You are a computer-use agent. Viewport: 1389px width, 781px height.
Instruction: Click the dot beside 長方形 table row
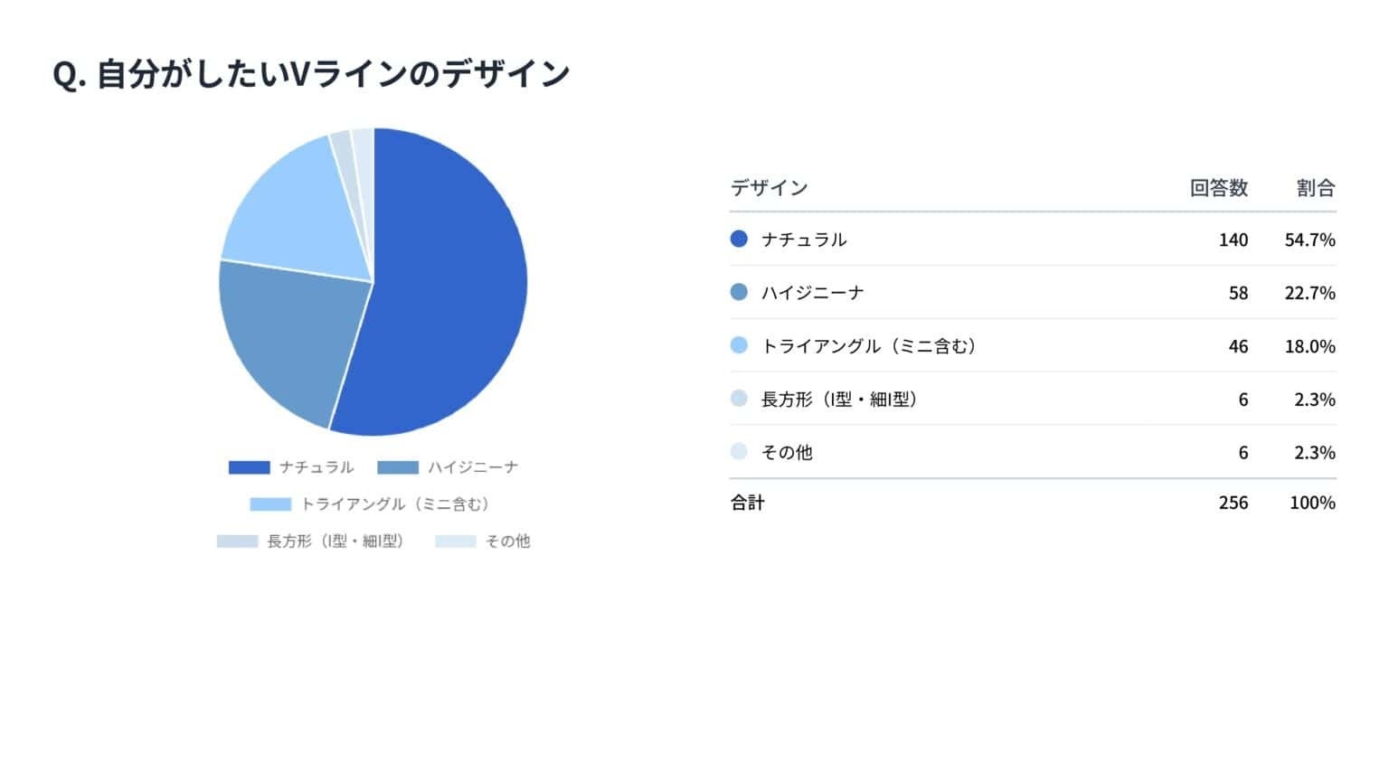pyautogui.click(x=739, y=399)
